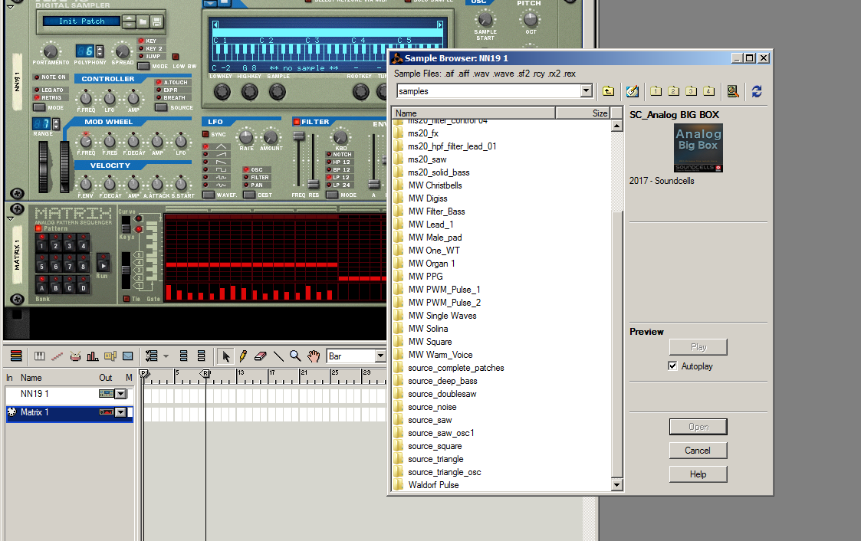Toggle the LFO Sync button
861x541 pixels.
tap(205, 134)
